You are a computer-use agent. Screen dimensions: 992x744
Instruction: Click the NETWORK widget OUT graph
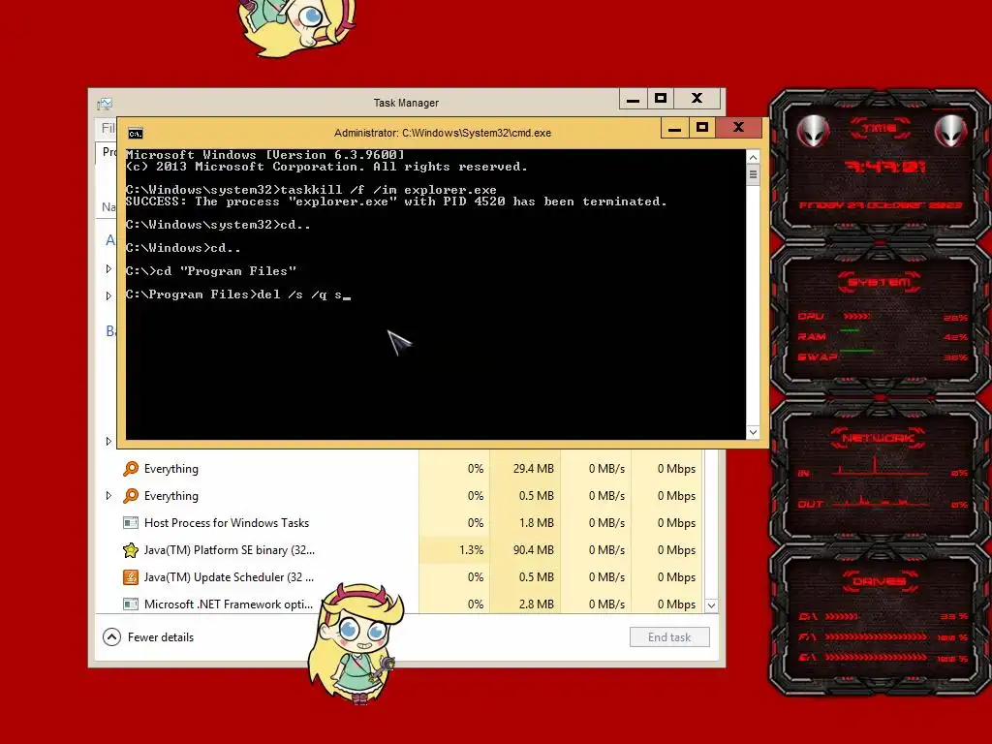pyautogui.click(x=882, y=501)
